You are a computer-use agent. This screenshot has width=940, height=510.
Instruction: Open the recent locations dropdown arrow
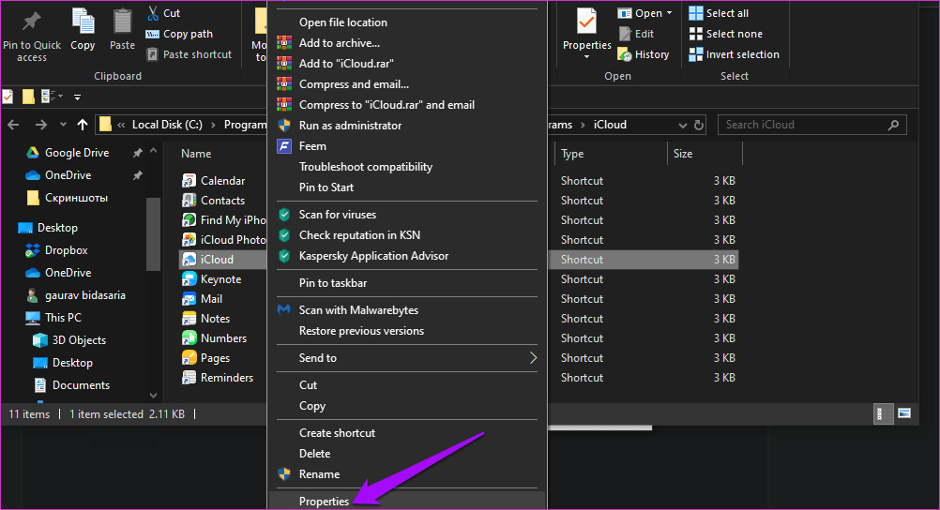tap(63, 125)
